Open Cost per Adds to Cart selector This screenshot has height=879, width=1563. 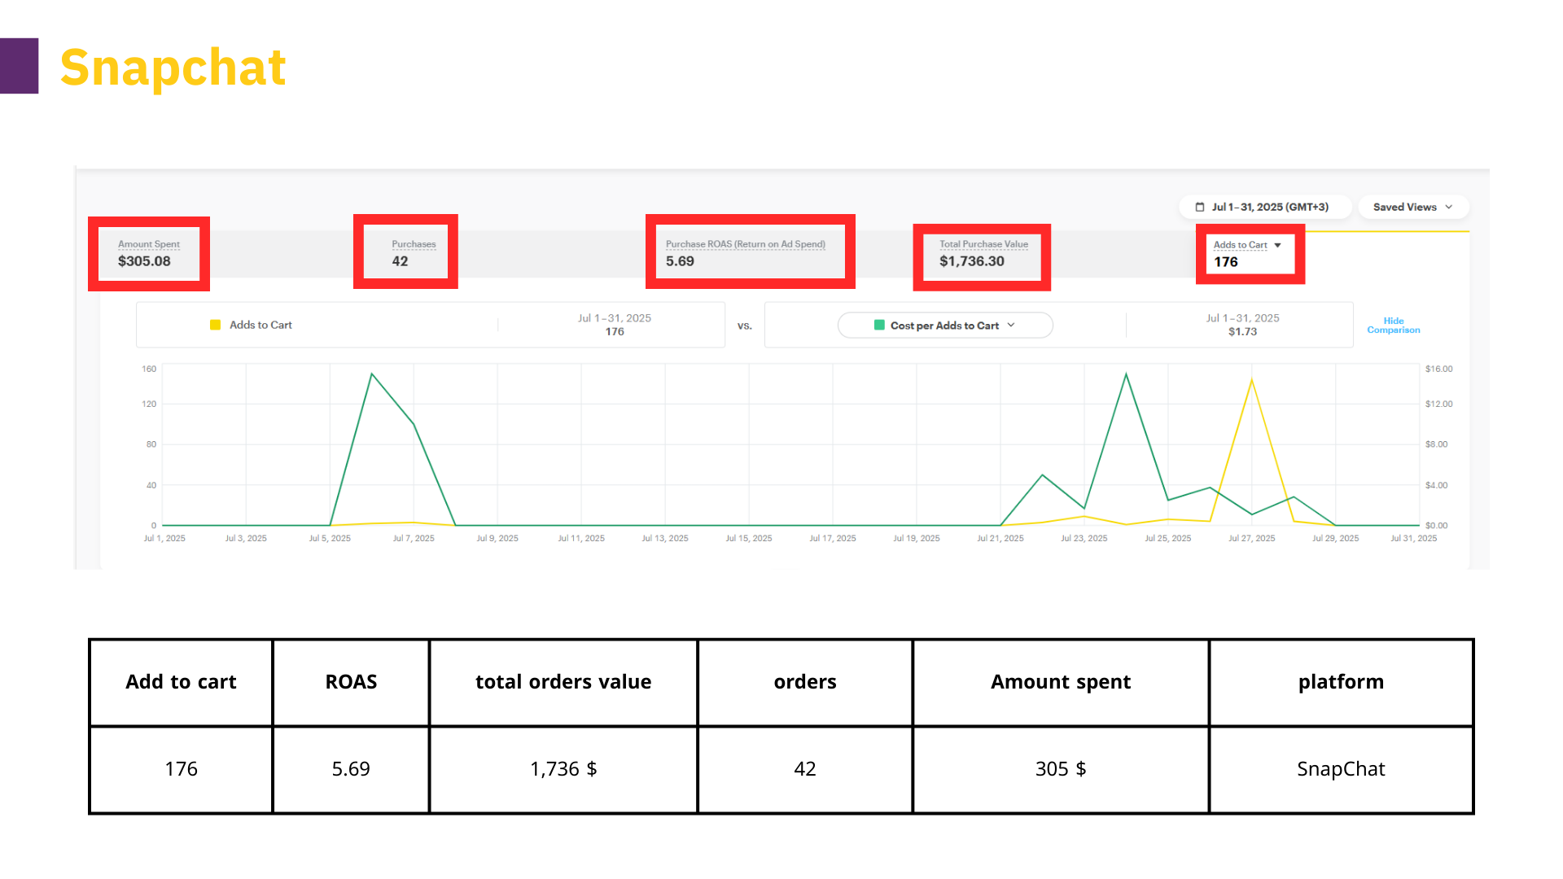pyautogui.click(x=944, y=326)
